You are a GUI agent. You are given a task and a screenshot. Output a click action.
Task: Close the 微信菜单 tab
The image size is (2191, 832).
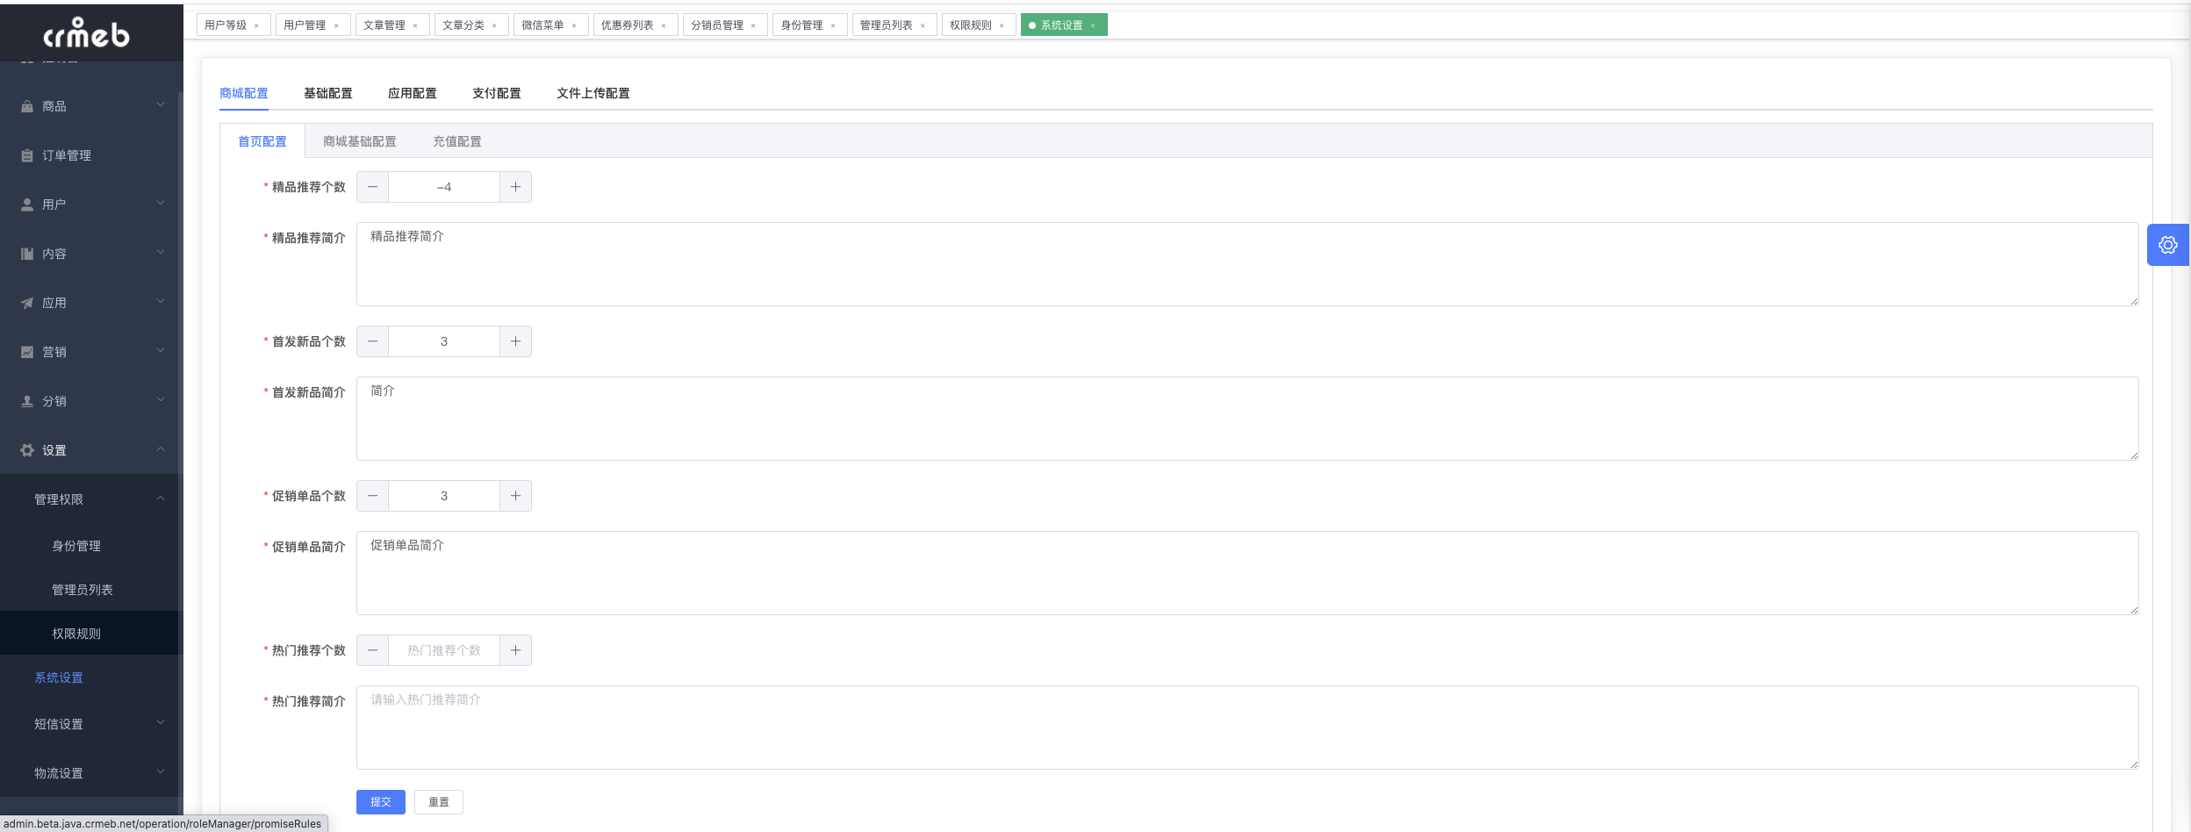click(x=574, y=25)
